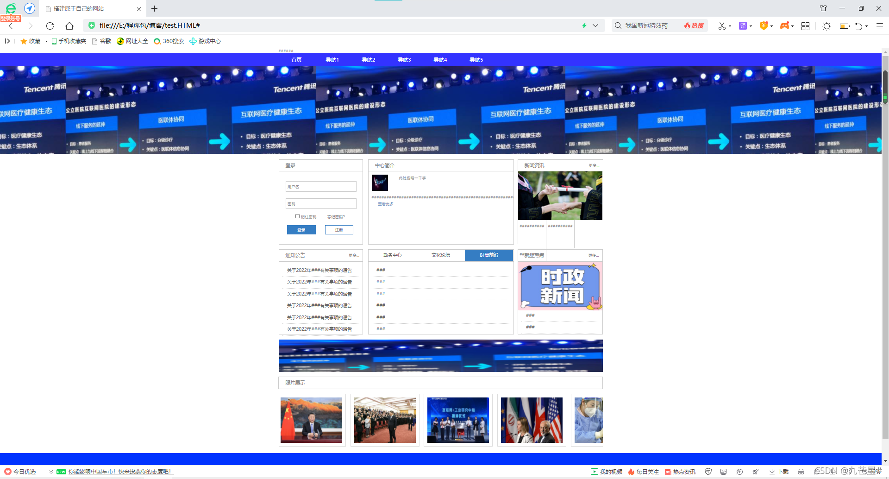889x479 pixels.
Task: Click the 今日优选 heart icon
Action: tap(7, 472)
